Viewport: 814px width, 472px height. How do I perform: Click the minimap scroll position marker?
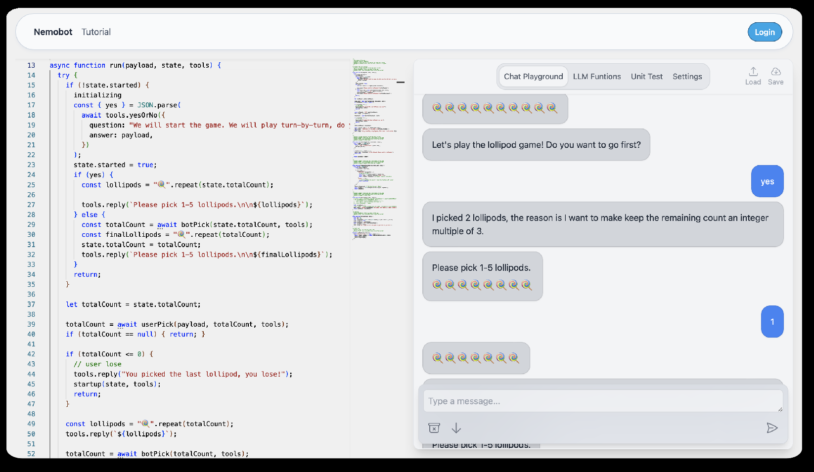[401, 82]
